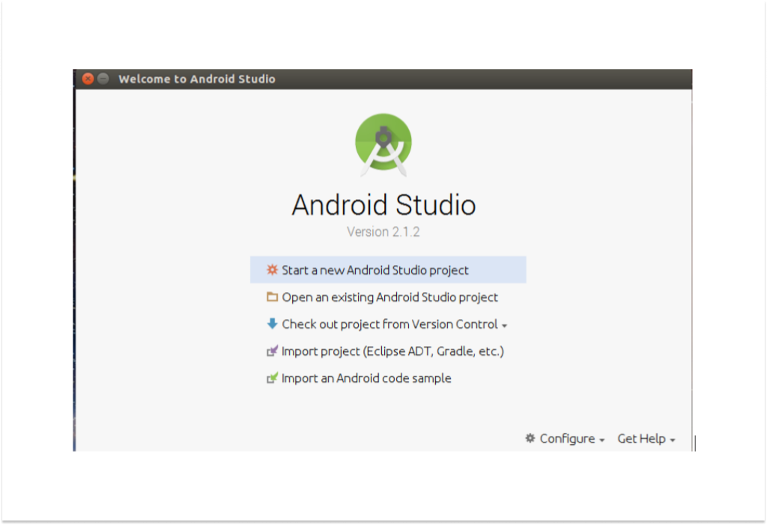The image size is (767, 525).
Task: Click the gear icon next to Configure
Action: click(530, 438)
